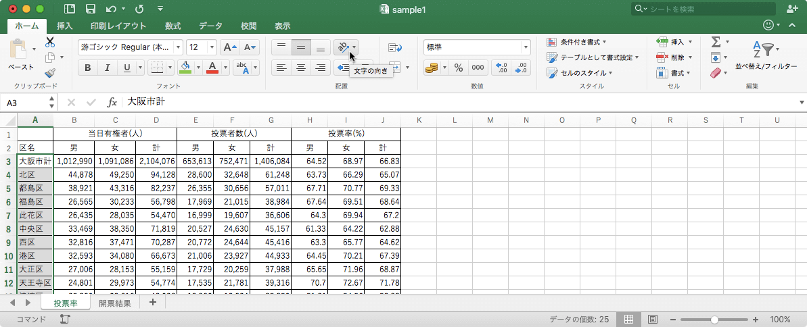
Task: Expand the formula bar
Action: click(x=802, y=102)
